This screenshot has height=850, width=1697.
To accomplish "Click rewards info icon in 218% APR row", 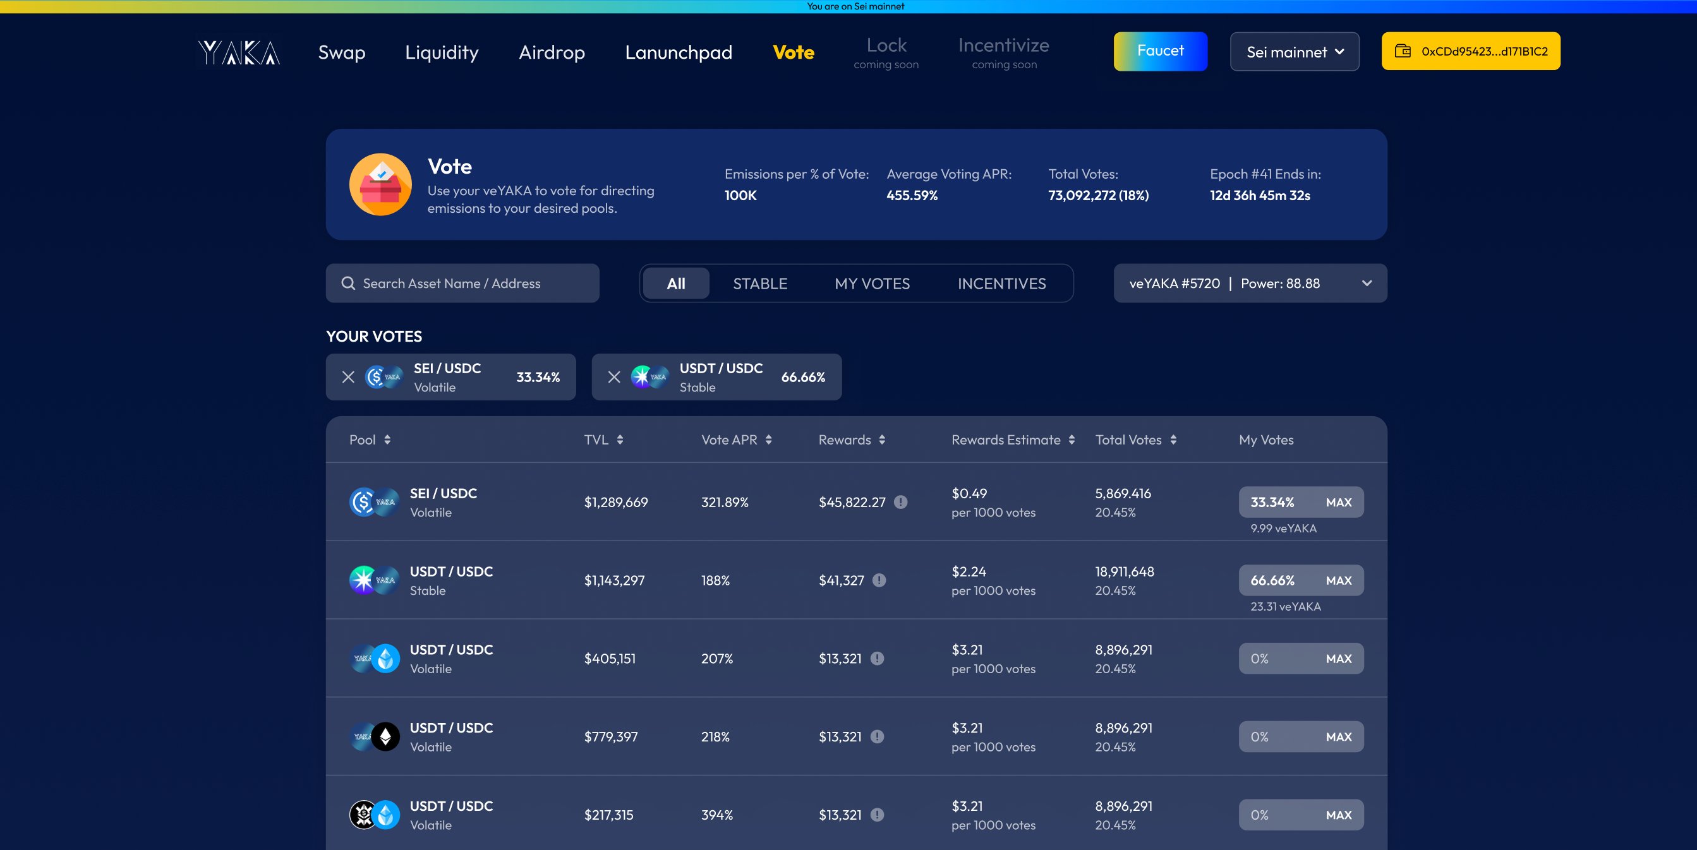I will [877, 737].
